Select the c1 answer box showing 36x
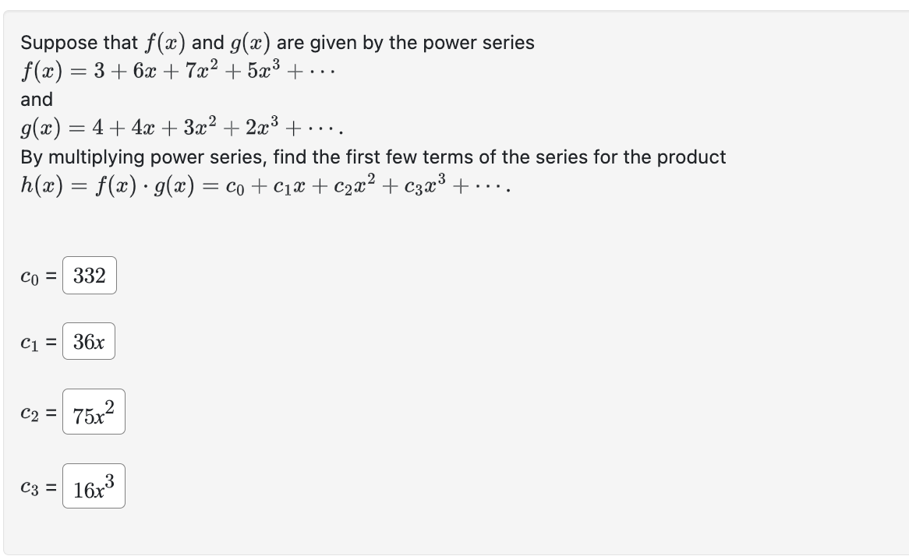This screenshot has height=556, width=909. [88, 341]
